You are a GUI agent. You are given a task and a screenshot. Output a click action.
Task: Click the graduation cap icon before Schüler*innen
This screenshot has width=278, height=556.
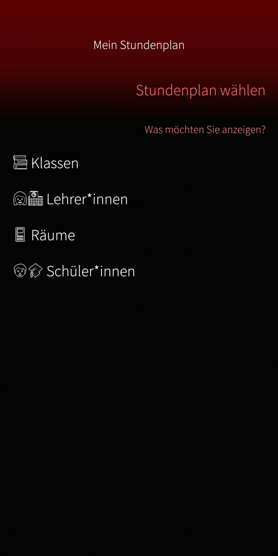[x=36, y=271]
